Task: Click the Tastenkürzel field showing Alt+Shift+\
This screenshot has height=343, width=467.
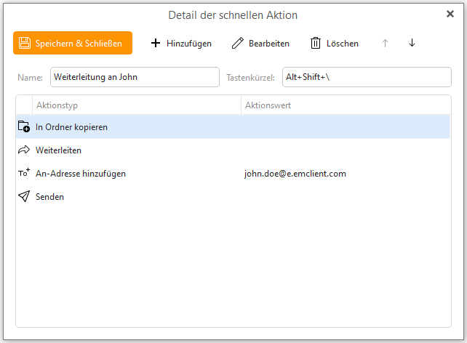Action: pos(367,77)
